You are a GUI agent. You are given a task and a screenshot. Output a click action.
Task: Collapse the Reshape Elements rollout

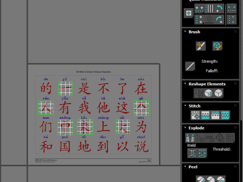click(185, 84)
